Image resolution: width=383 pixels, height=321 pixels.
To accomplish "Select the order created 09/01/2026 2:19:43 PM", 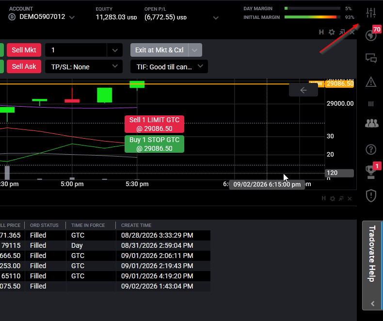I will 157,266.
